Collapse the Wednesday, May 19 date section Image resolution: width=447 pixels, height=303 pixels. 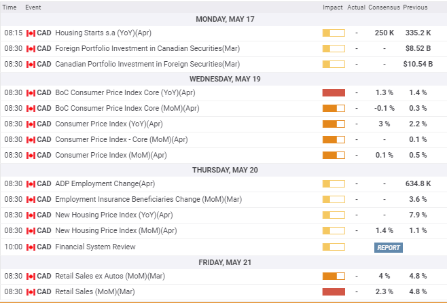[224, 79]
